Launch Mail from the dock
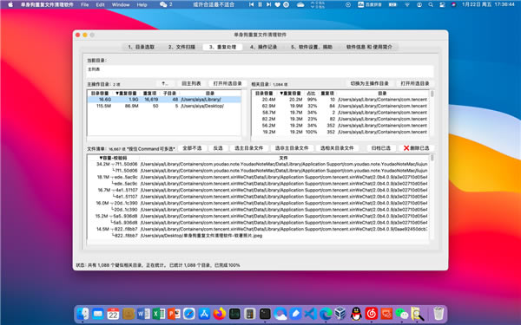The image size is (521, 325). point(98,314)
